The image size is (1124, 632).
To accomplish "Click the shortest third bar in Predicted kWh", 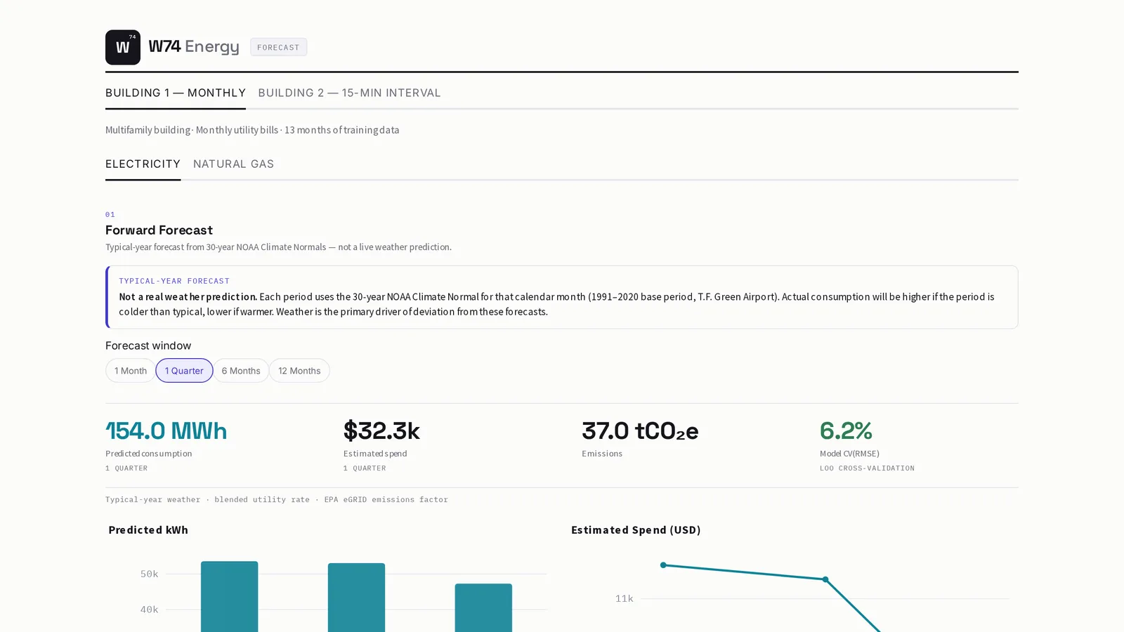I will (483, 608).
